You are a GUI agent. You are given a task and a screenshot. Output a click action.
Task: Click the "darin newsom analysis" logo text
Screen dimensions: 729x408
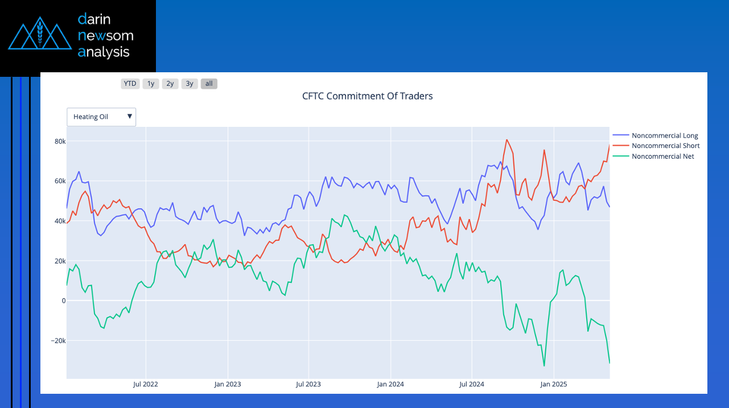[105, 36]
